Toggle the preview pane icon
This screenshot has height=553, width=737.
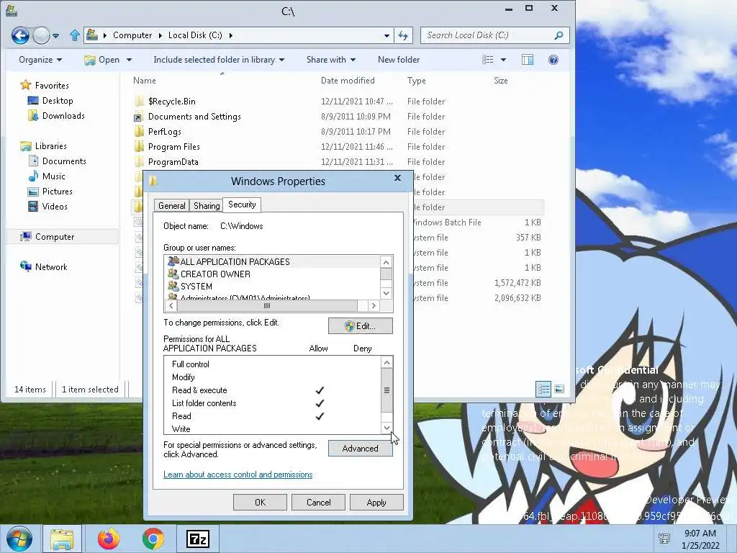coord(528,60)
